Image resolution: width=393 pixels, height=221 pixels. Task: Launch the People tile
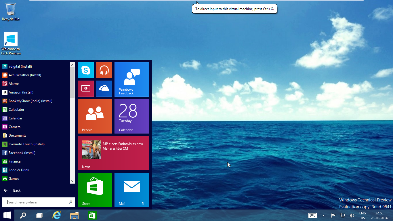[x=95, y=116]
